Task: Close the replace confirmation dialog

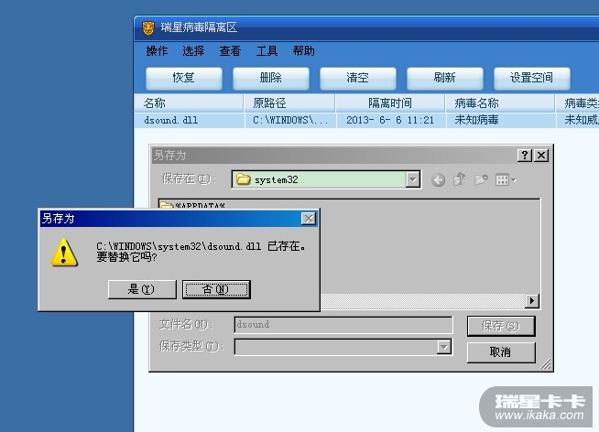Action: [309, 219]
